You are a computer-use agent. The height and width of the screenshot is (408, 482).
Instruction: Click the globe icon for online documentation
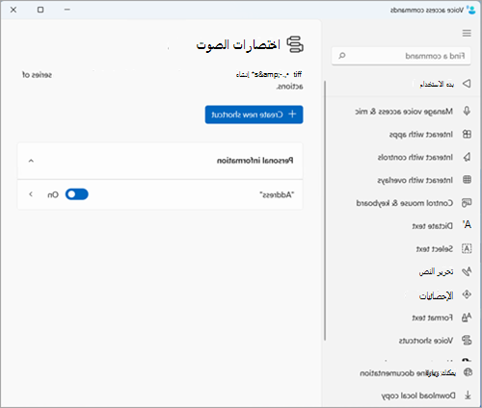pos(468,372)
